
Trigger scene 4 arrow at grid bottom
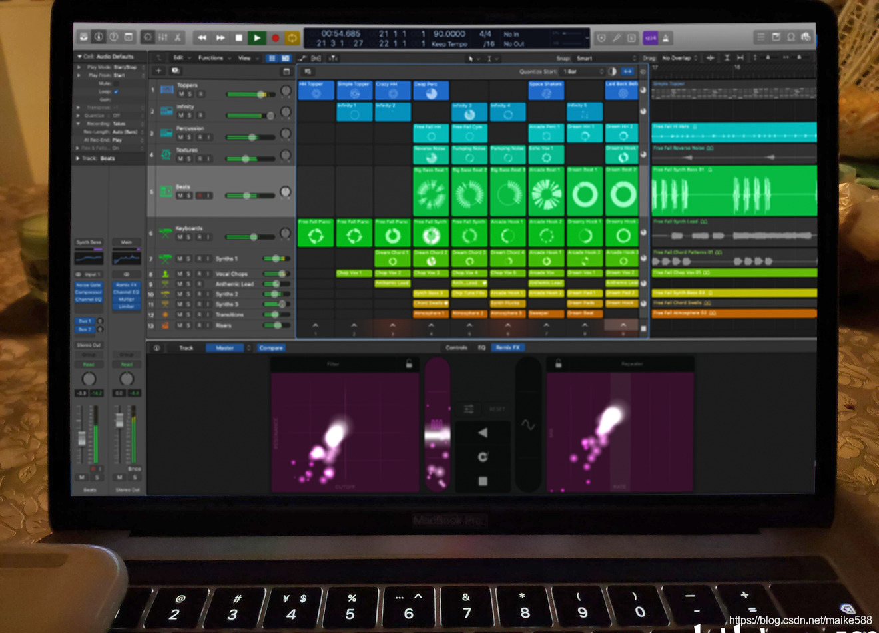click(x=431, y=327)
